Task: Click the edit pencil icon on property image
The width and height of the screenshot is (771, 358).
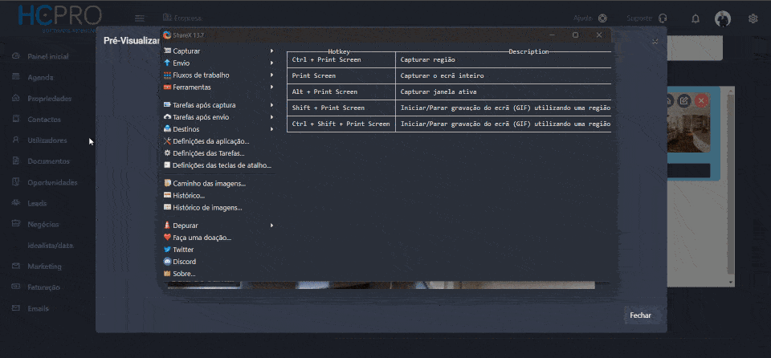Action: click(684, 101)
